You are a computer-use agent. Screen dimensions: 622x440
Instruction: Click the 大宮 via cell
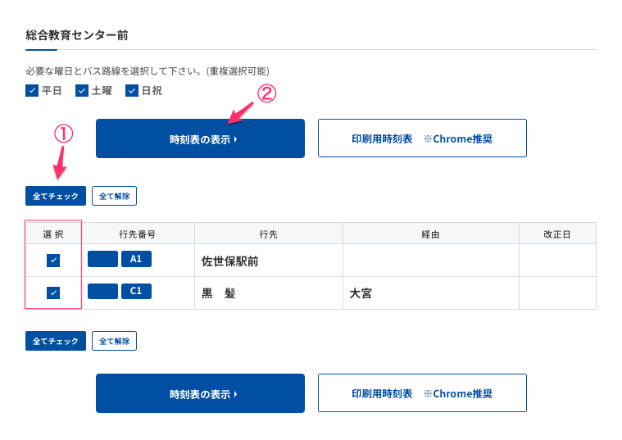pyautogui.click(x=361, y=293)
